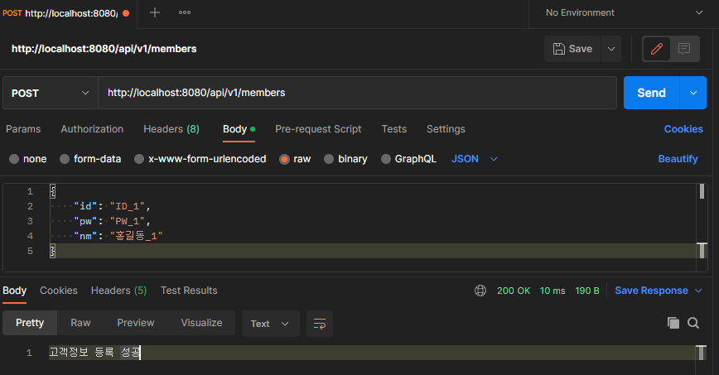Open the Save Response dropdown
Image resolution: width=719 pixels, height=375 pixels.
659,291
